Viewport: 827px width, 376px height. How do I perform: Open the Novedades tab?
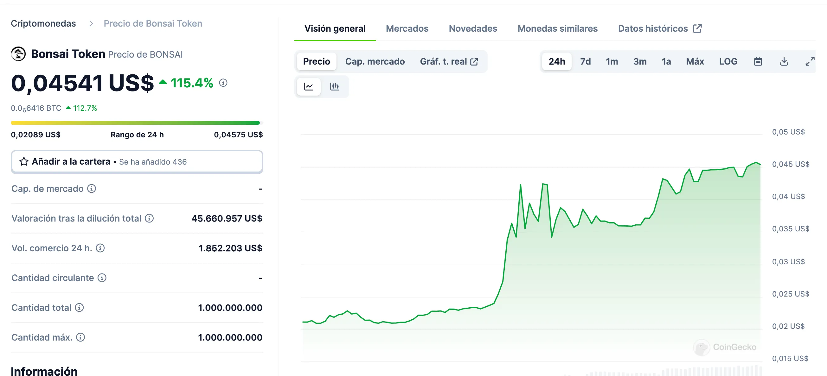click(x=473, y=28)
